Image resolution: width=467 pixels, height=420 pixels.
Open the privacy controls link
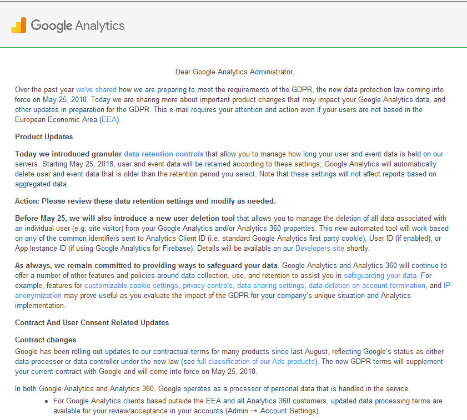click(x=208, y=286)
